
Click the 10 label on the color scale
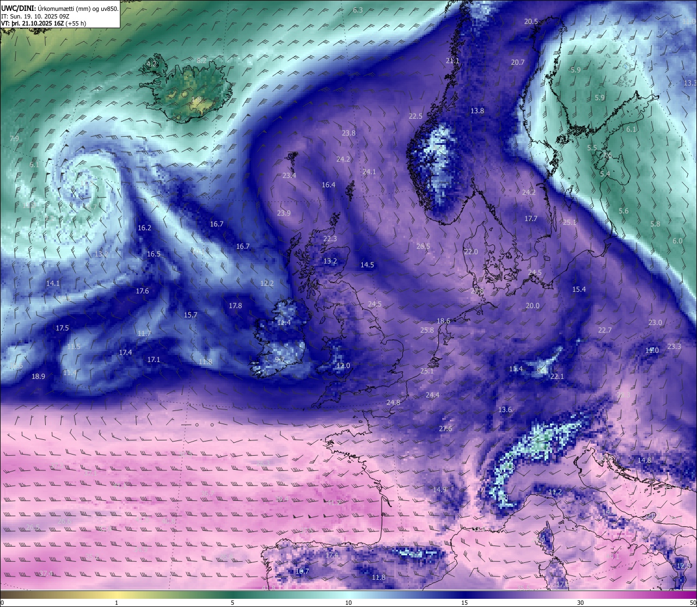point(348,603)
